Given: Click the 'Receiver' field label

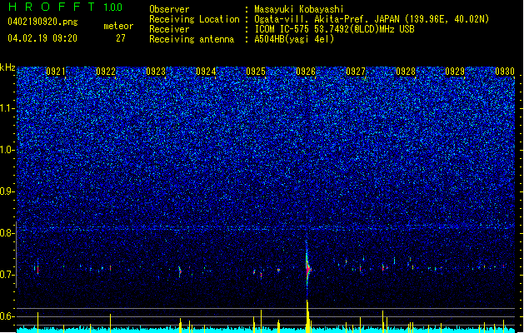Looking at the screenshot, I should [x=169, y=29].
